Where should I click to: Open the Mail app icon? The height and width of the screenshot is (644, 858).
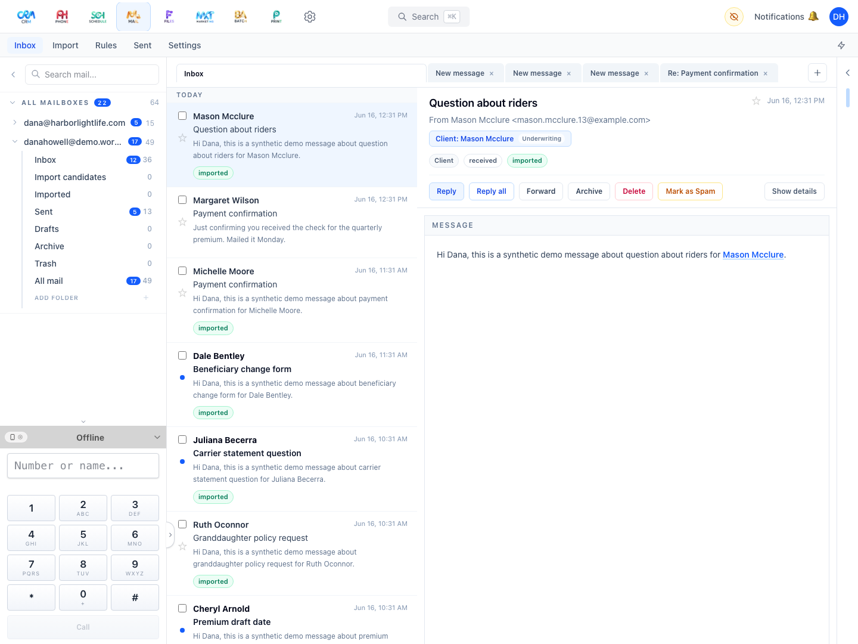[133, 17]
